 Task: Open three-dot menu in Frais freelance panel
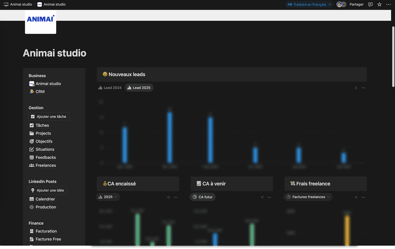pos(363,197)
